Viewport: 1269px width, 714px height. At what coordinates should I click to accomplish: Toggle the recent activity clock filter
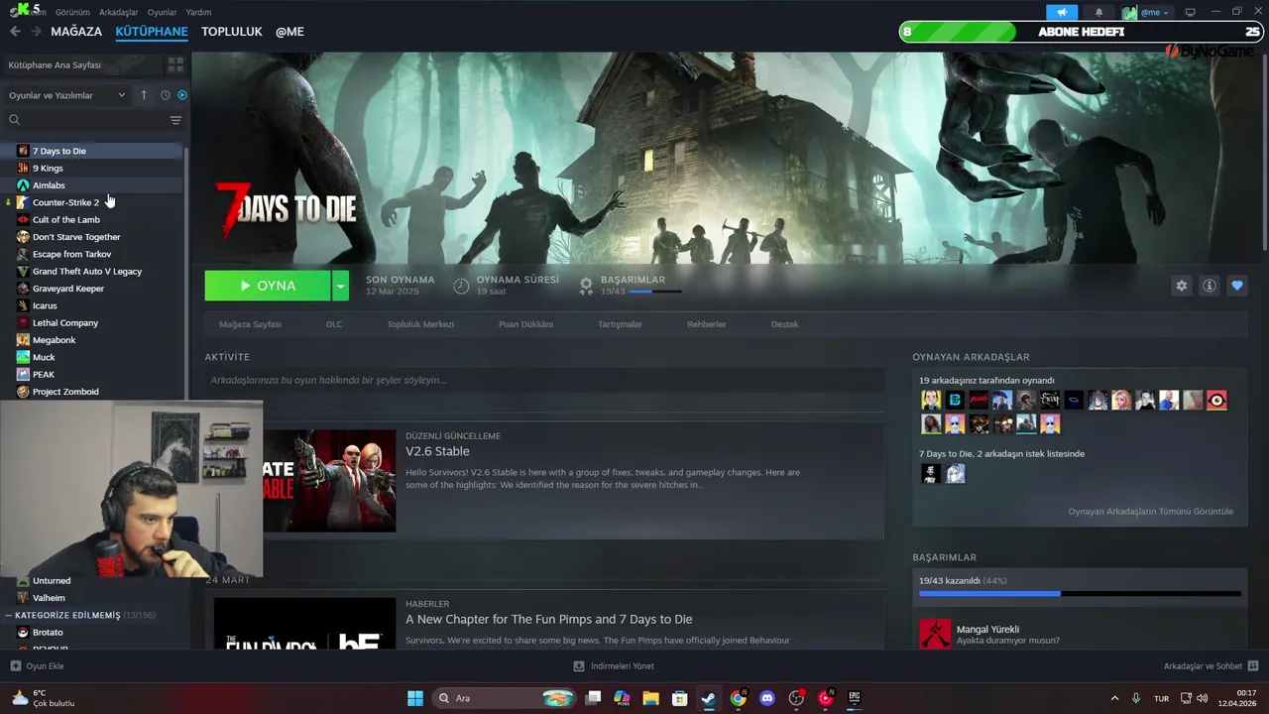point(166,95)
